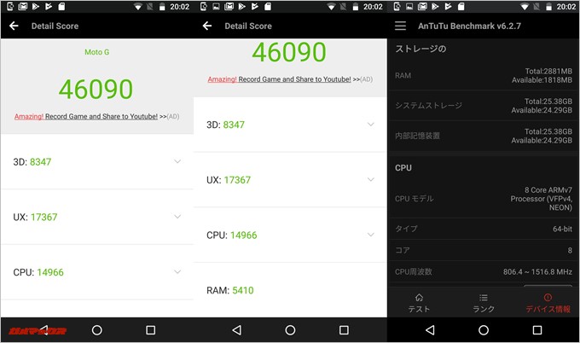580x343 pixels.
Task: Tap home circle on AnTuTu device info screen
Action: (x=484, y=330)
